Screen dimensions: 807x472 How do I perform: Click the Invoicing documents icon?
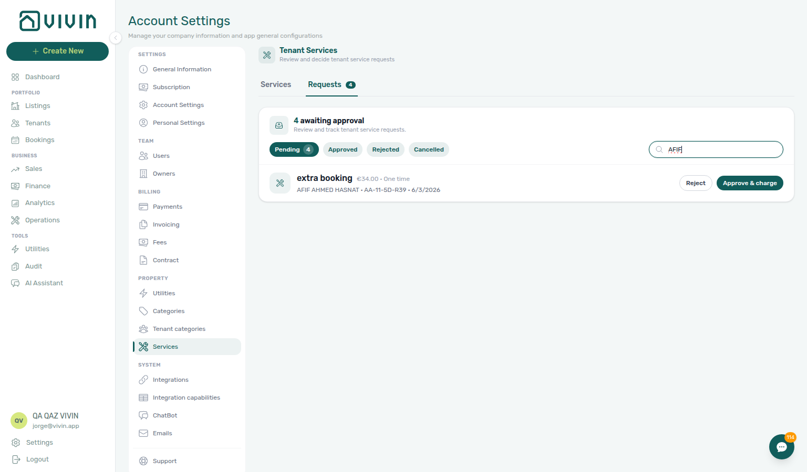(x=143, y=224)
